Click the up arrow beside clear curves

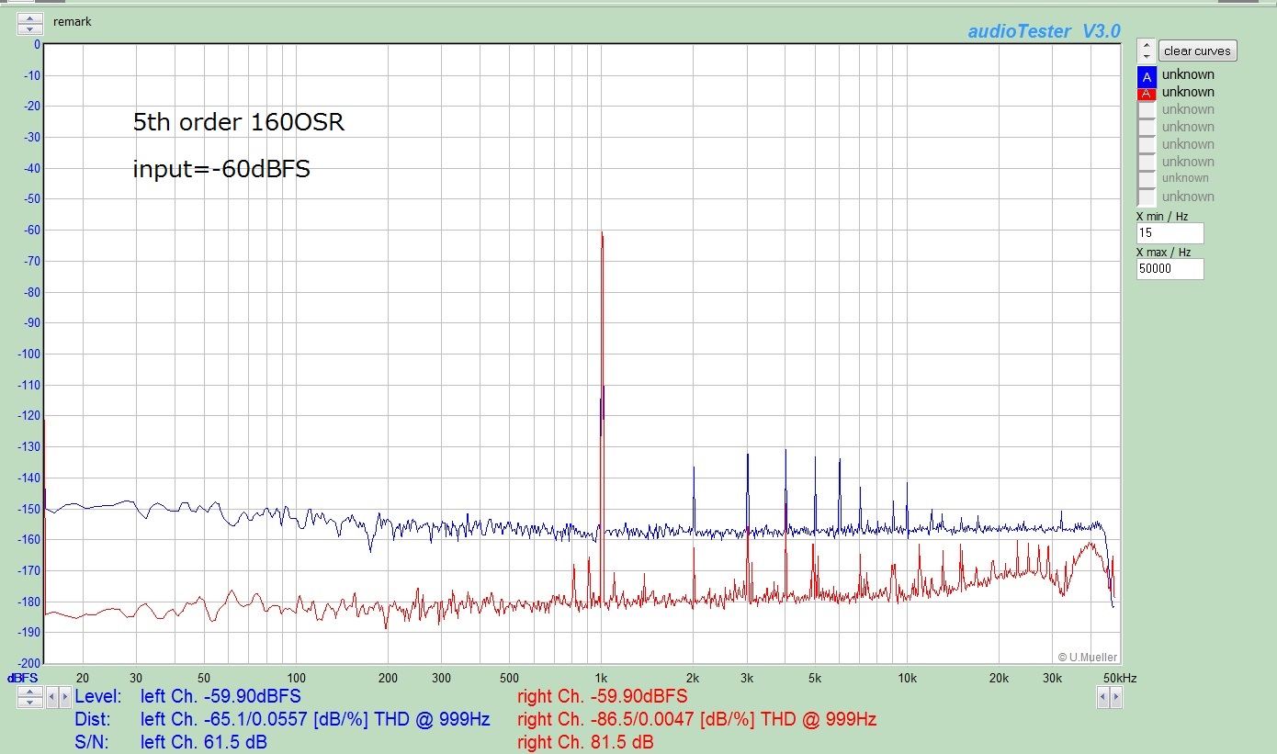click(x=1146, y=45)
